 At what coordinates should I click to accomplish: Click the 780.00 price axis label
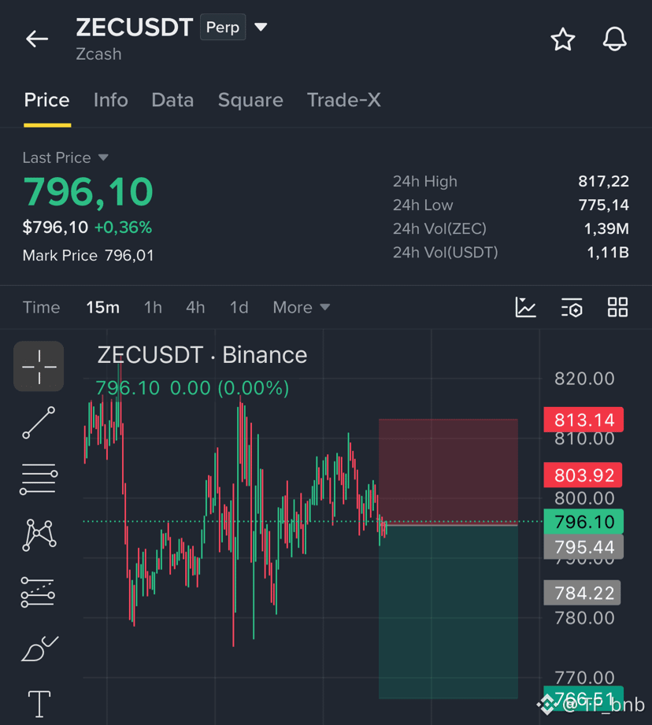(584, 618)
